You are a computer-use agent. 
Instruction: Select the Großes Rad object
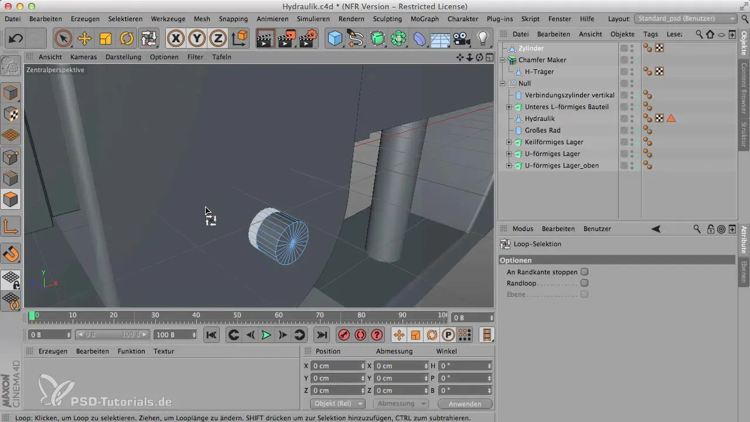tap(543, 130)
